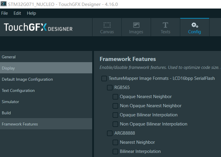Switch to the Images tab
This screenshot has width=221, height=157.
point(136,27)
